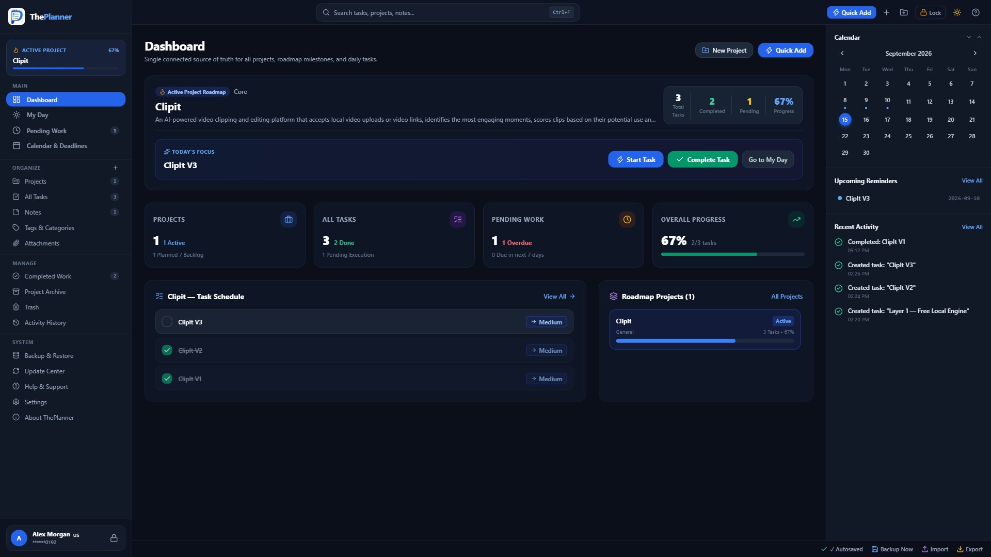Go to next calendar month

[975, 53]
